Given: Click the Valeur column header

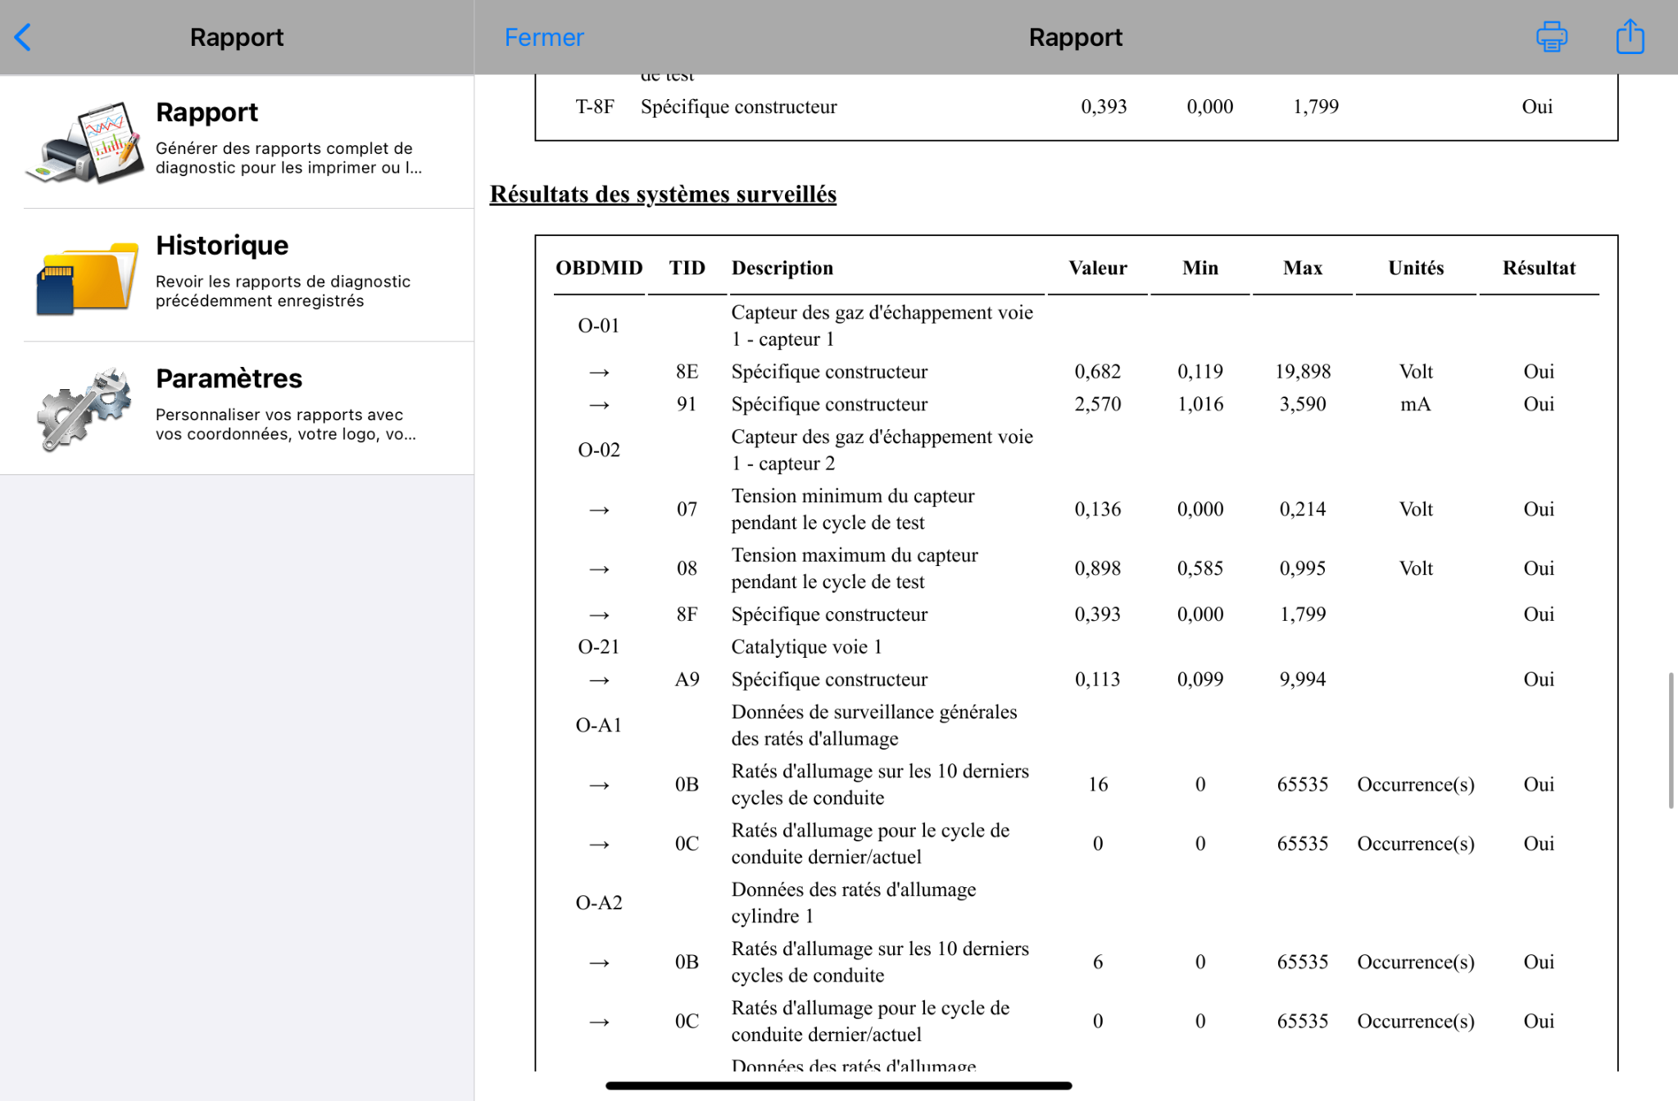Looking at the screenshot, I should [x=1097, y=268].
